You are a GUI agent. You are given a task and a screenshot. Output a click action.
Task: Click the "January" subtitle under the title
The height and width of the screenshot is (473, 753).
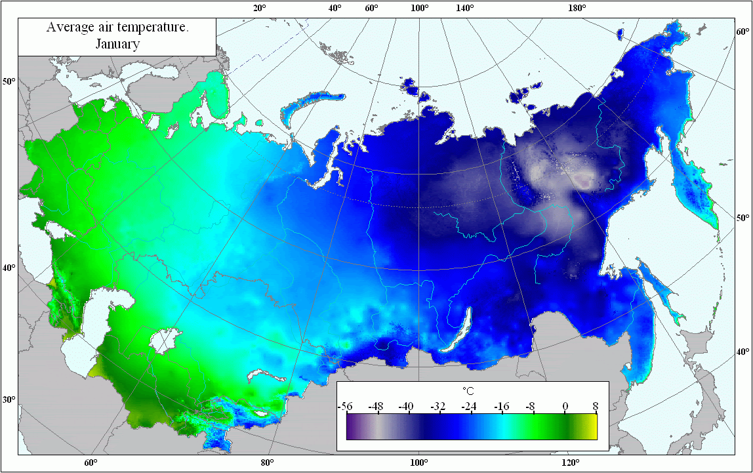coord(117,44)
